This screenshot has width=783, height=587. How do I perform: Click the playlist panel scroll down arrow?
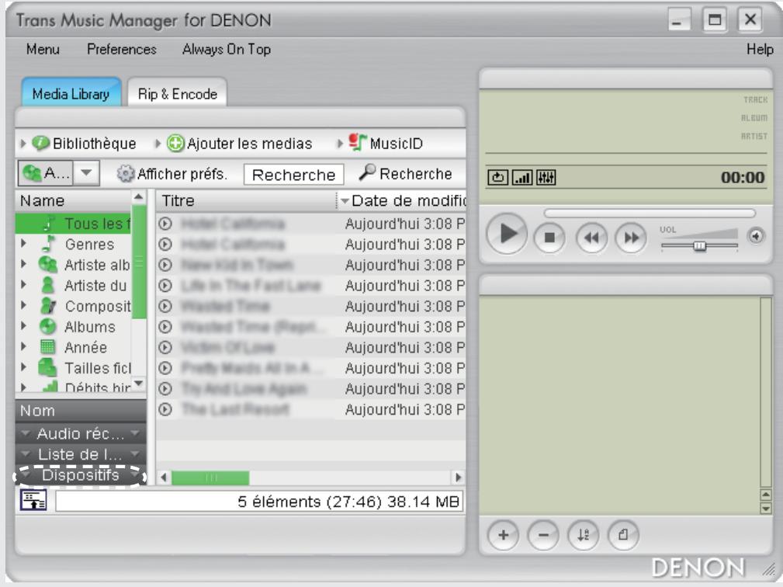click(766, 509)
